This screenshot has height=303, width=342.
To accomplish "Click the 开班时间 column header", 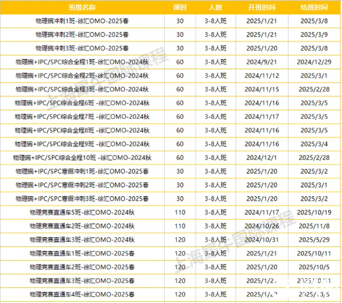I will point(261,7).
